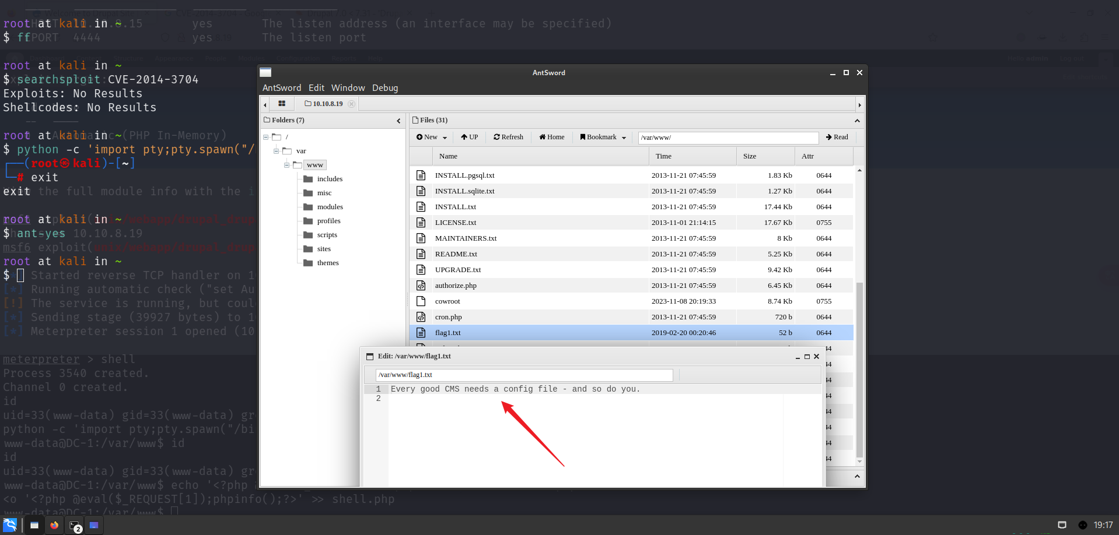Image resolution: width=1119 pixels, height=535 pixels.
Task: Select the var folder in tree
Action: pos(301,151)
